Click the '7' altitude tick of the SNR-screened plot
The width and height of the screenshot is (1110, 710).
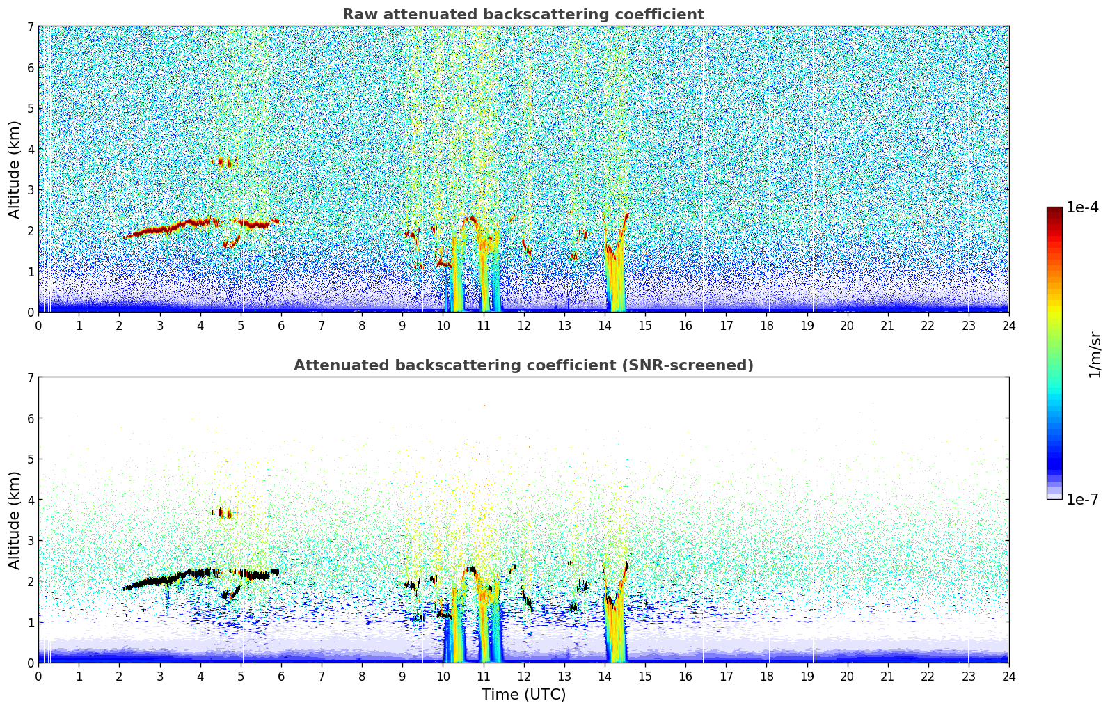31,378
